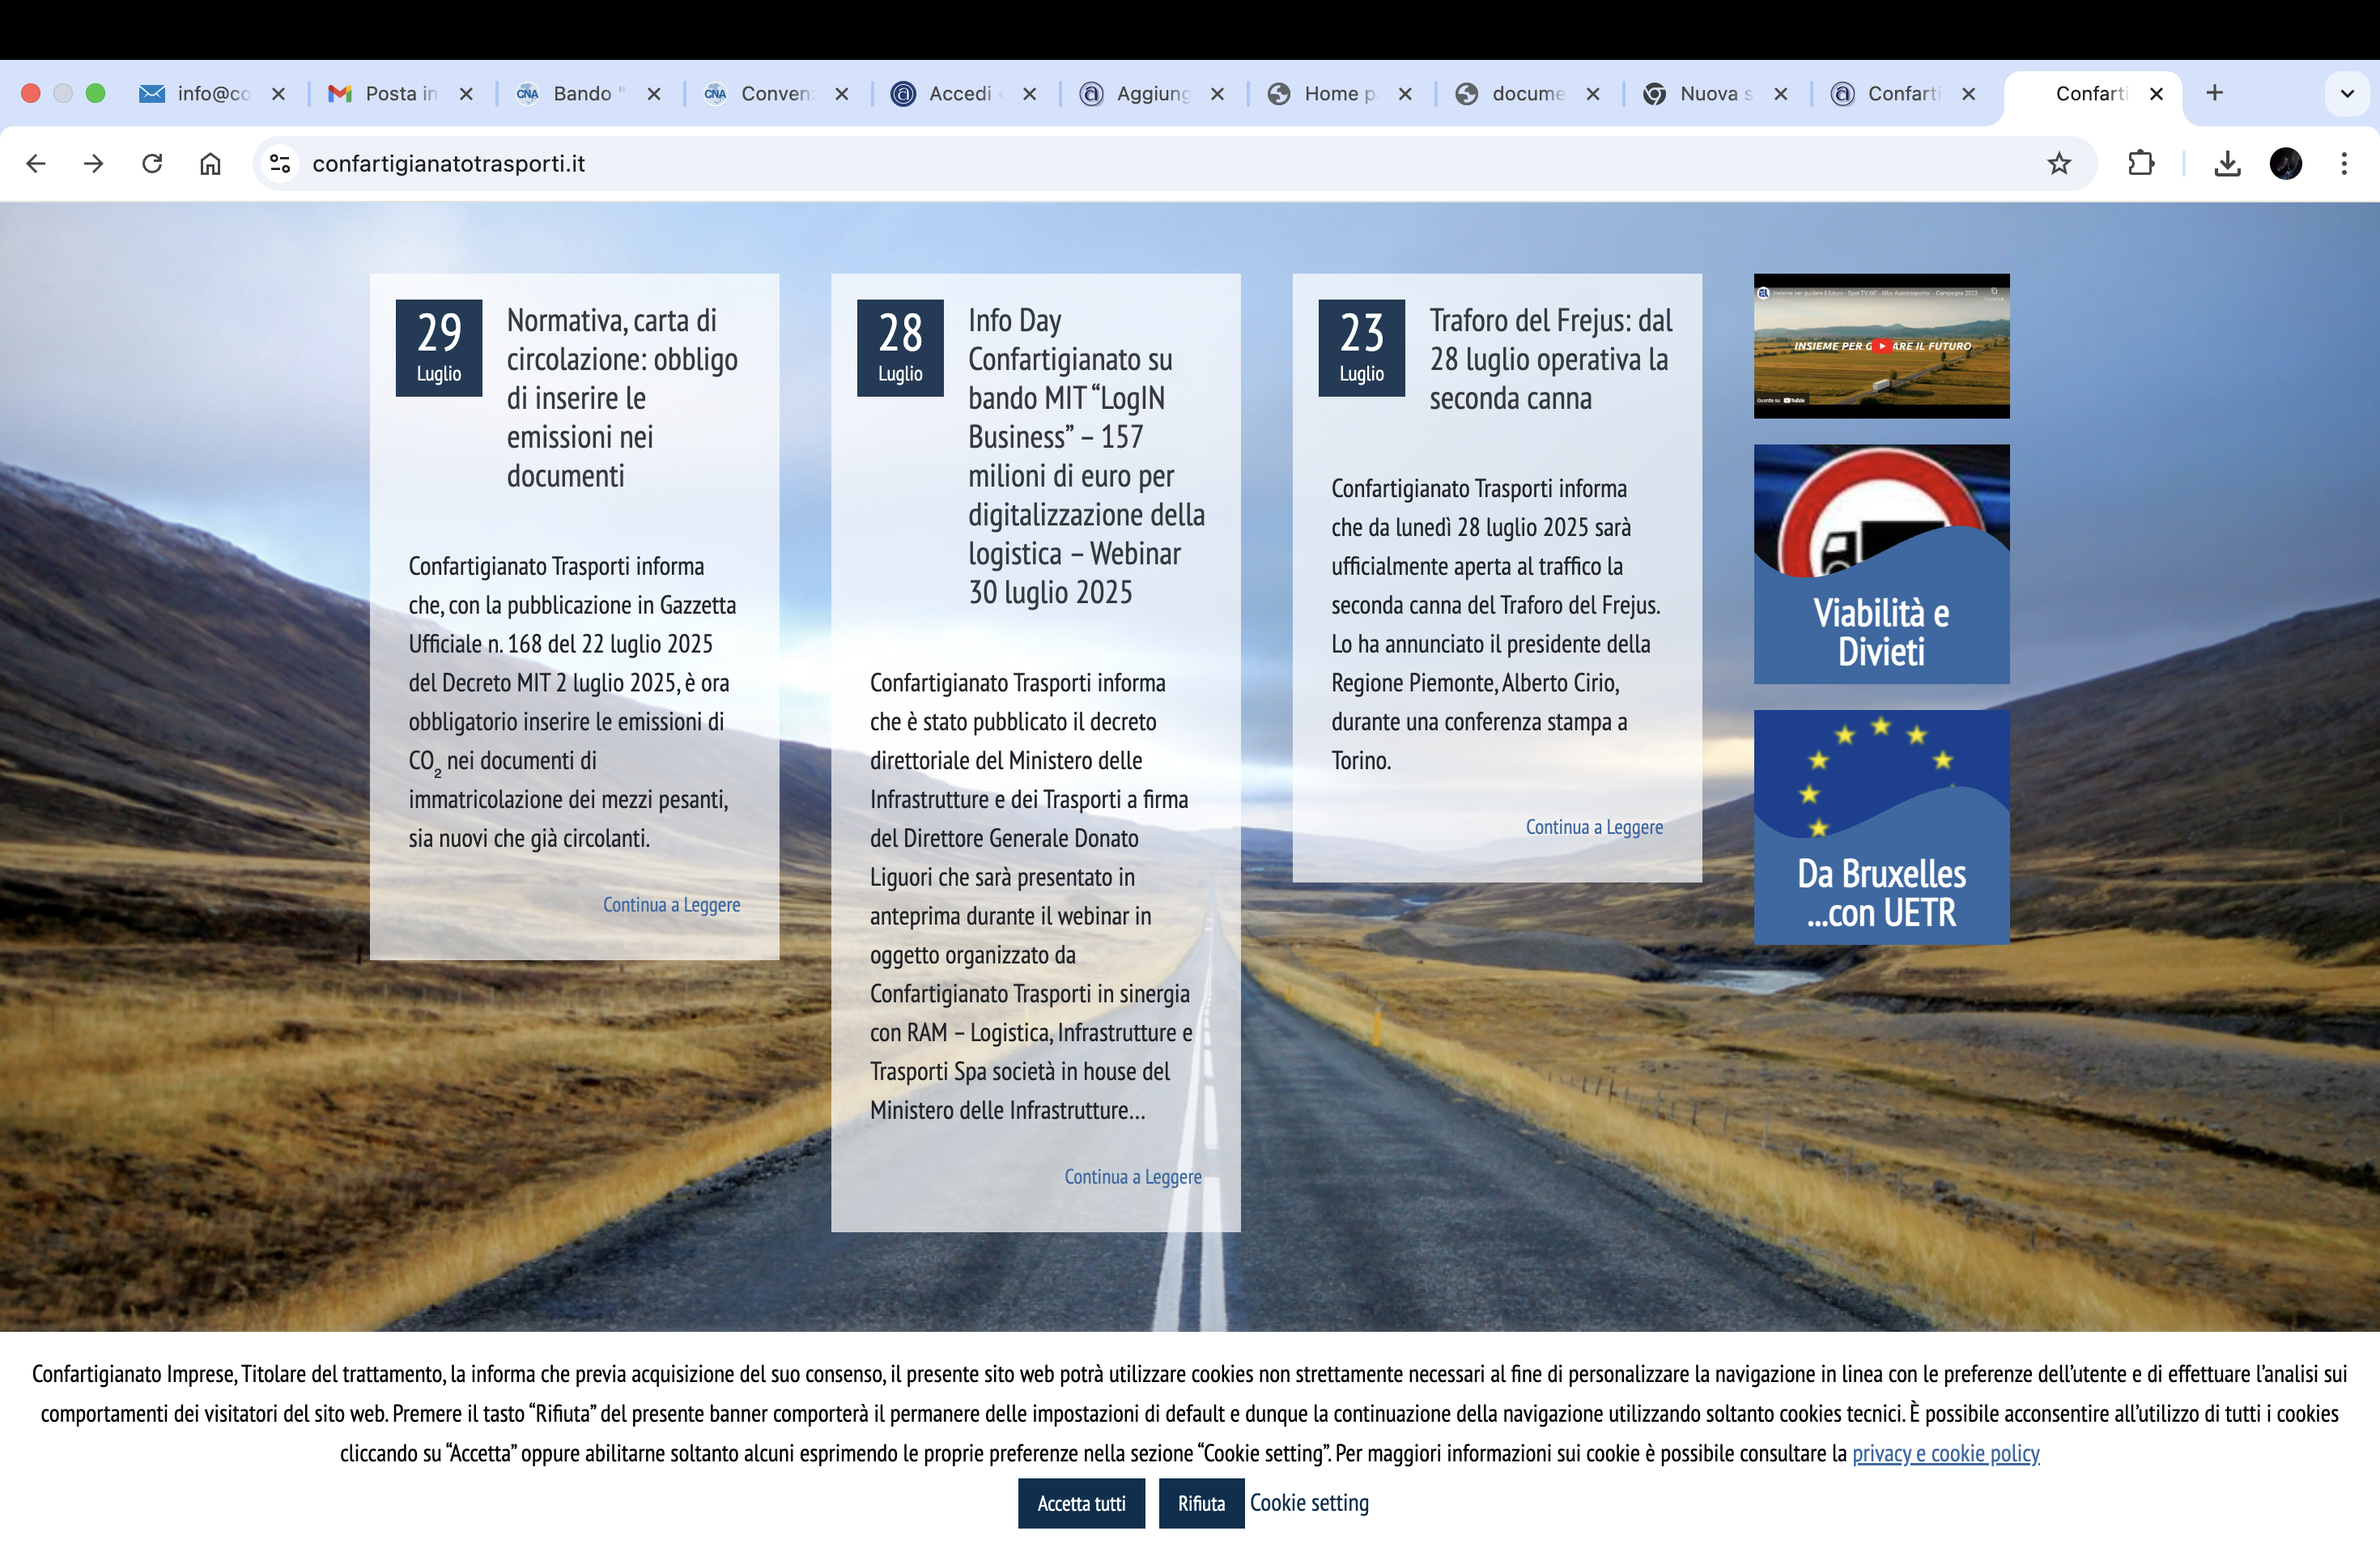Open the Chrome profile avatar
This screenshot has width=2380, height=1548.
pyautogui.click(x=2286, y=163)
